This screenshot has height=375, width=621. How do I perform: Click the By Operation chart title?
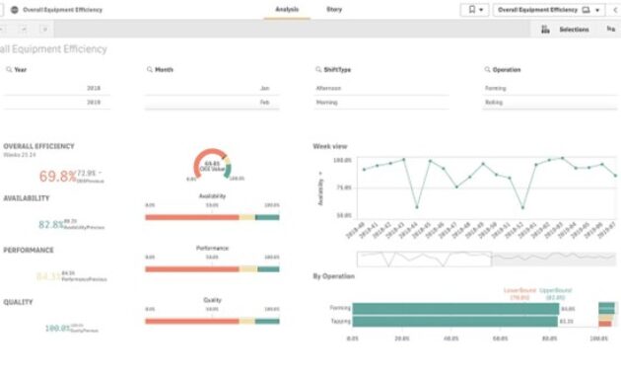[333, 276]
